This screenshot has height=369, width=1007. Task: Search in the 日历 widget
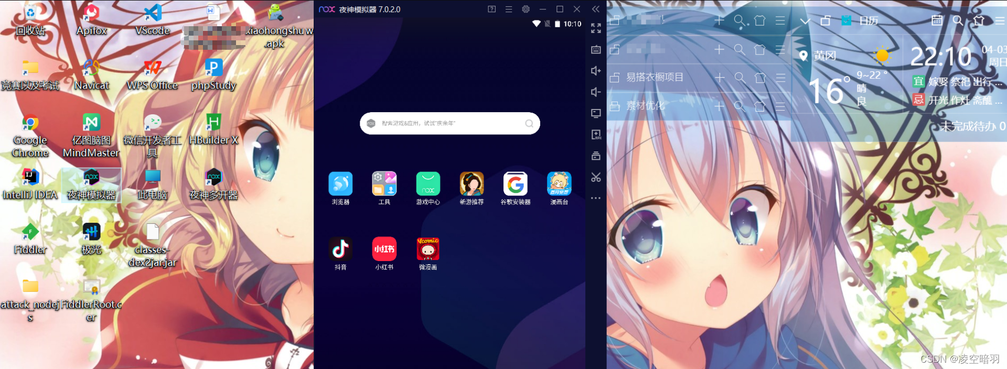pos(958,20)
